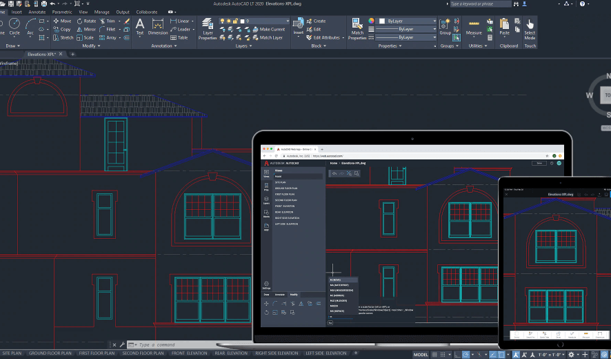
Task: Toggle group selection on/off button
Action: tap(457, 38)
